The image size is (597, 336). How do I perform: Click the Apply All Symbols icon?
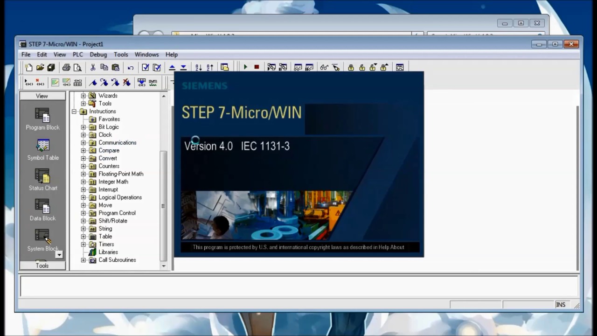142,83
